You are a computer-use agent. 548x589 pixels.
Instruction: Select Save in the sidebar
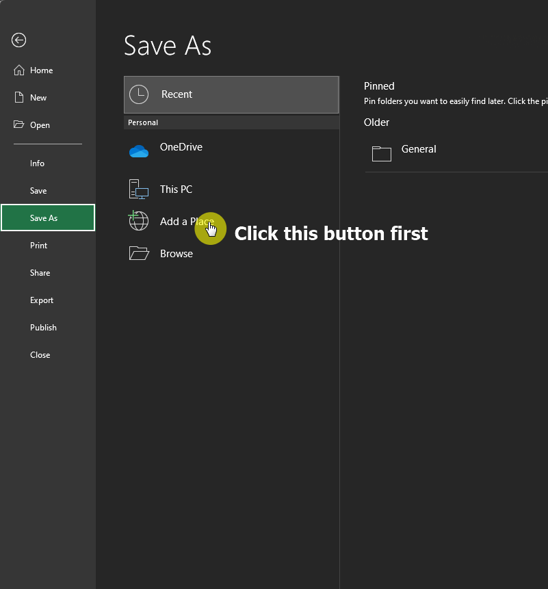(x=48, y=191)
